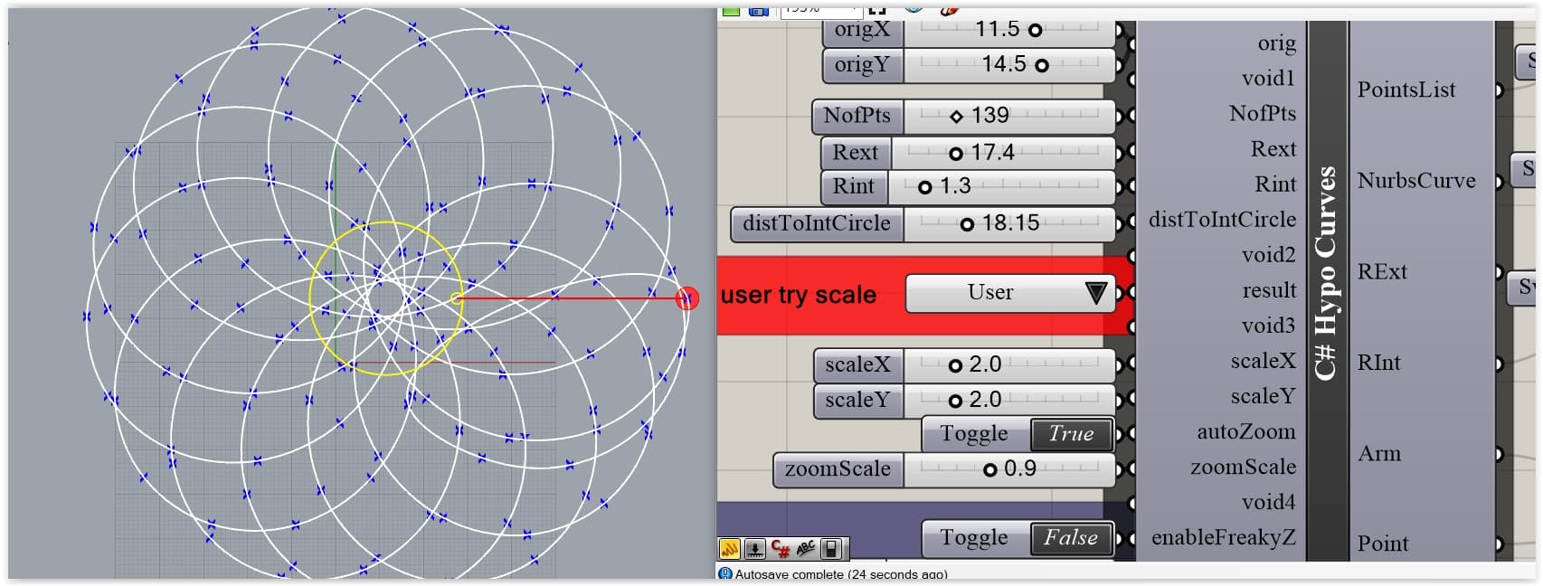Click the scaleX input on the C# component

[x=1263, y=361]
